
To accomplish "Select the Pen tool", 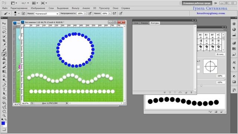I will point(4,85).
